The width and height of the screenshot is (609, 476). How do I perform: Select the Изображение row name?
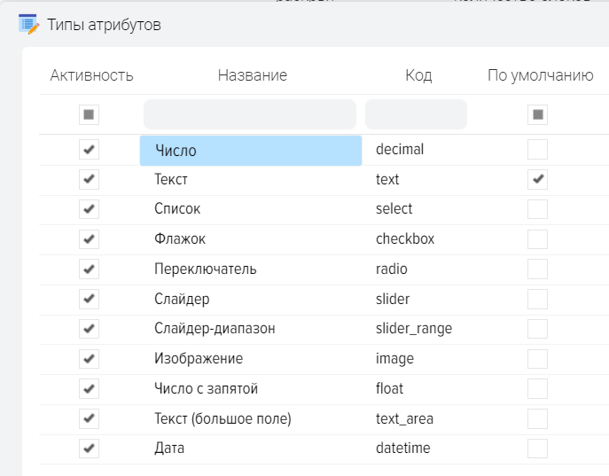(199, 359)
